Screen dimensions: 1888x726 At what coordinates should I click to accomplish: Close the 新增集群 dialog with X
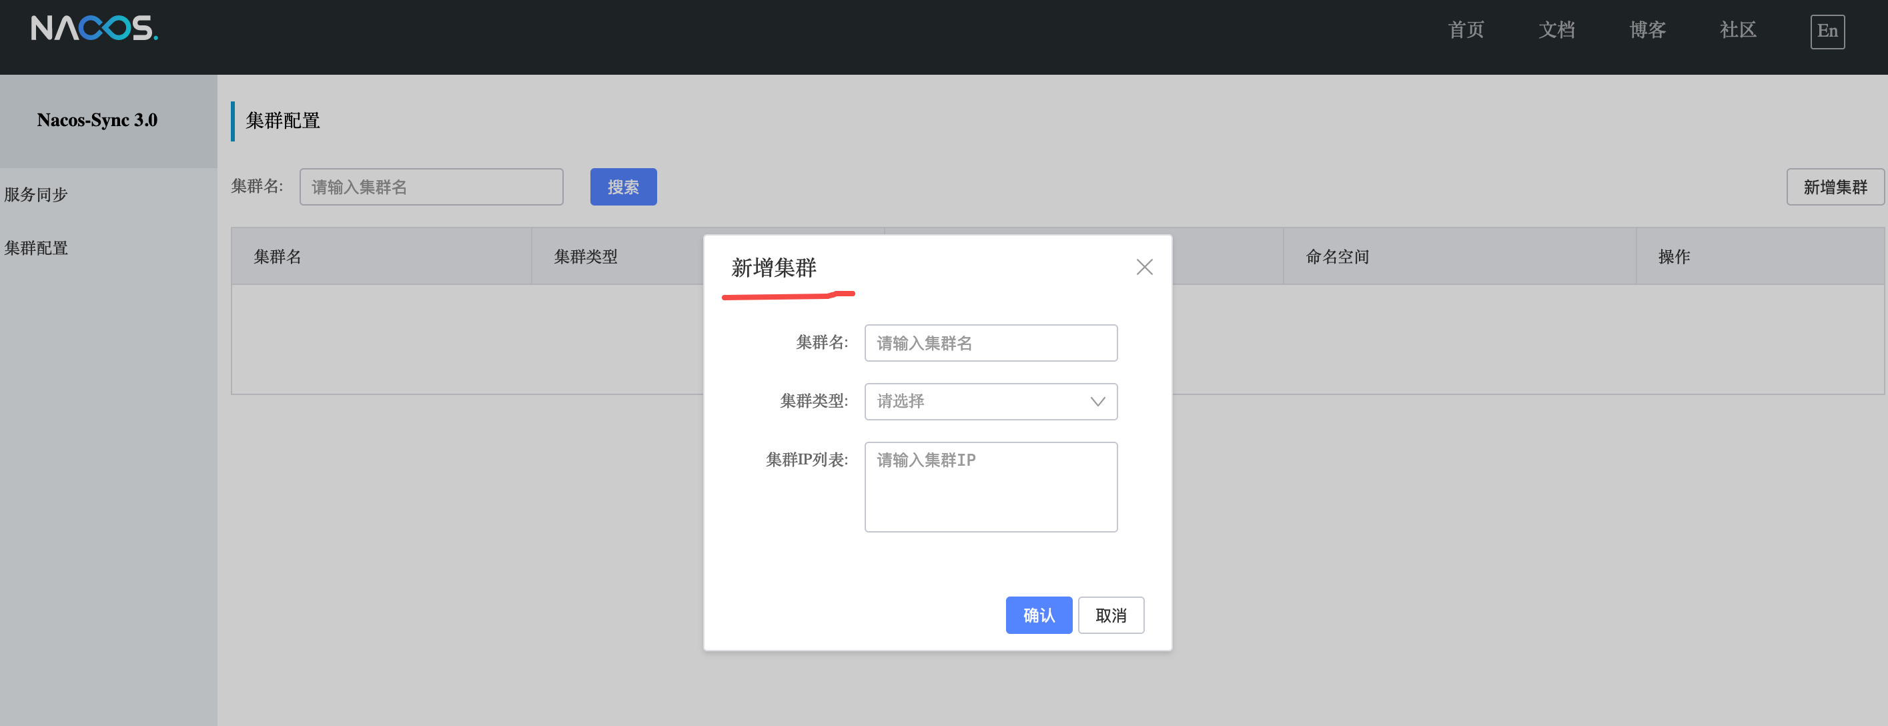pos(1144,267)
